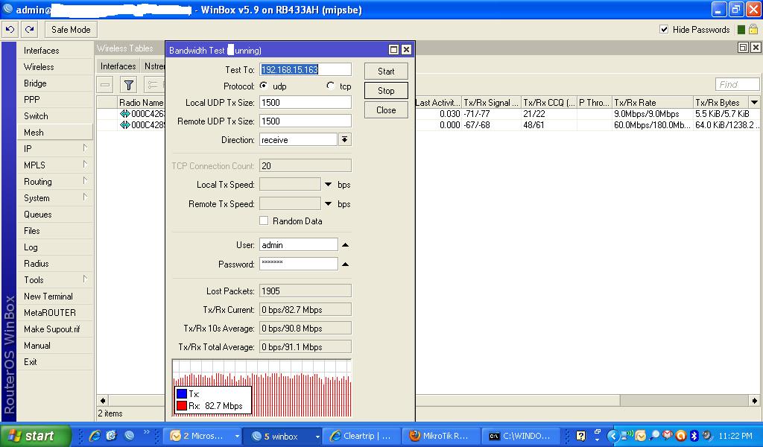This screenshot has height=447, width=763.
Task: Click inside the Test To address field
Action: [304, 69]
